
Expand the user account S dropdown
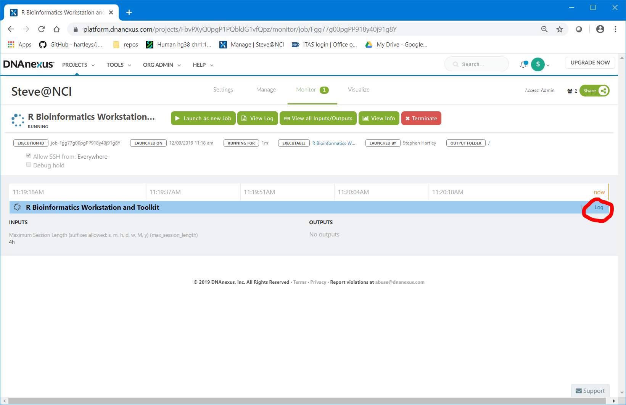coord(540,64)
